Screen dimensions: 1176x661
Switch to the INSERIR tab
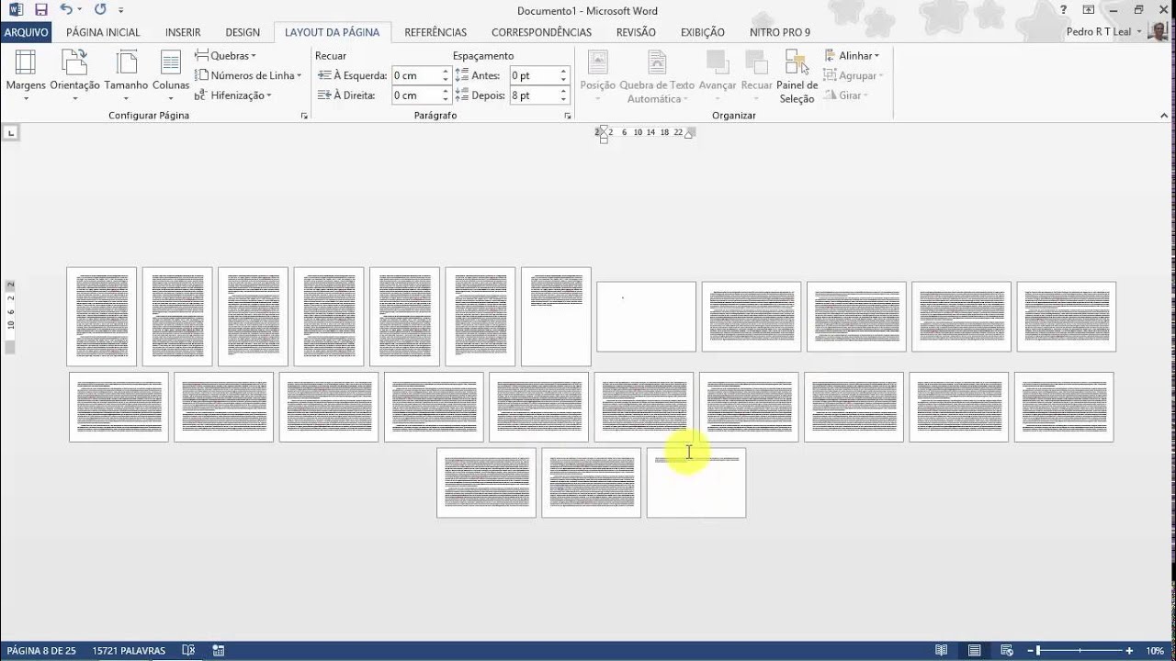[183, 32]
